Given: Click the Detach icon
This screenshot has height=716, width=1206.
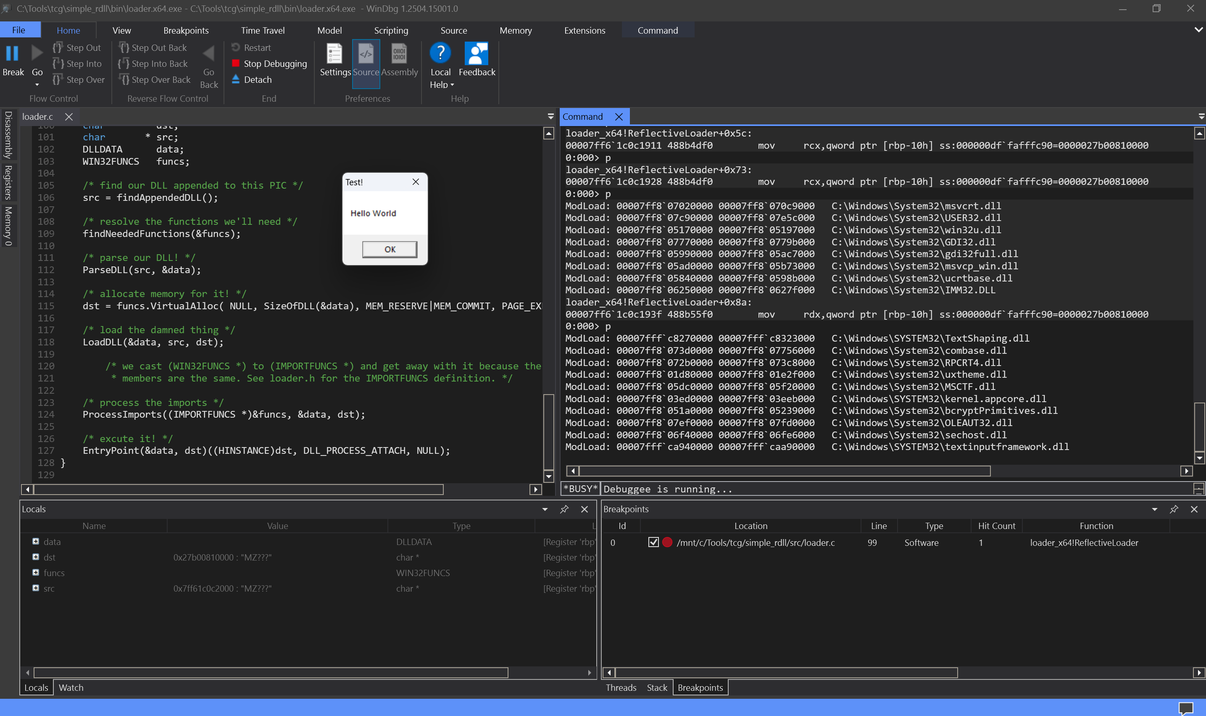Looking at the screenshot, I should 236,79.
